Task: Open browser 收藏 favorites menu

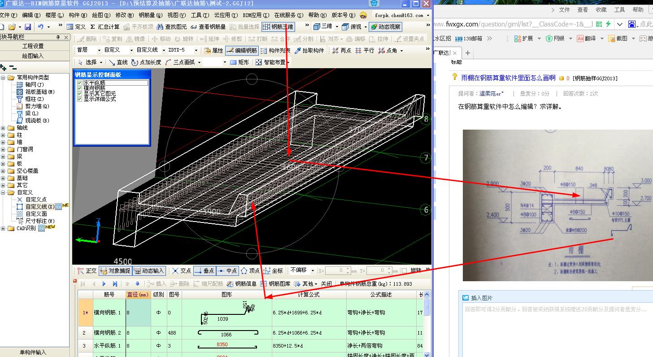Action: [x=601, y=9]
